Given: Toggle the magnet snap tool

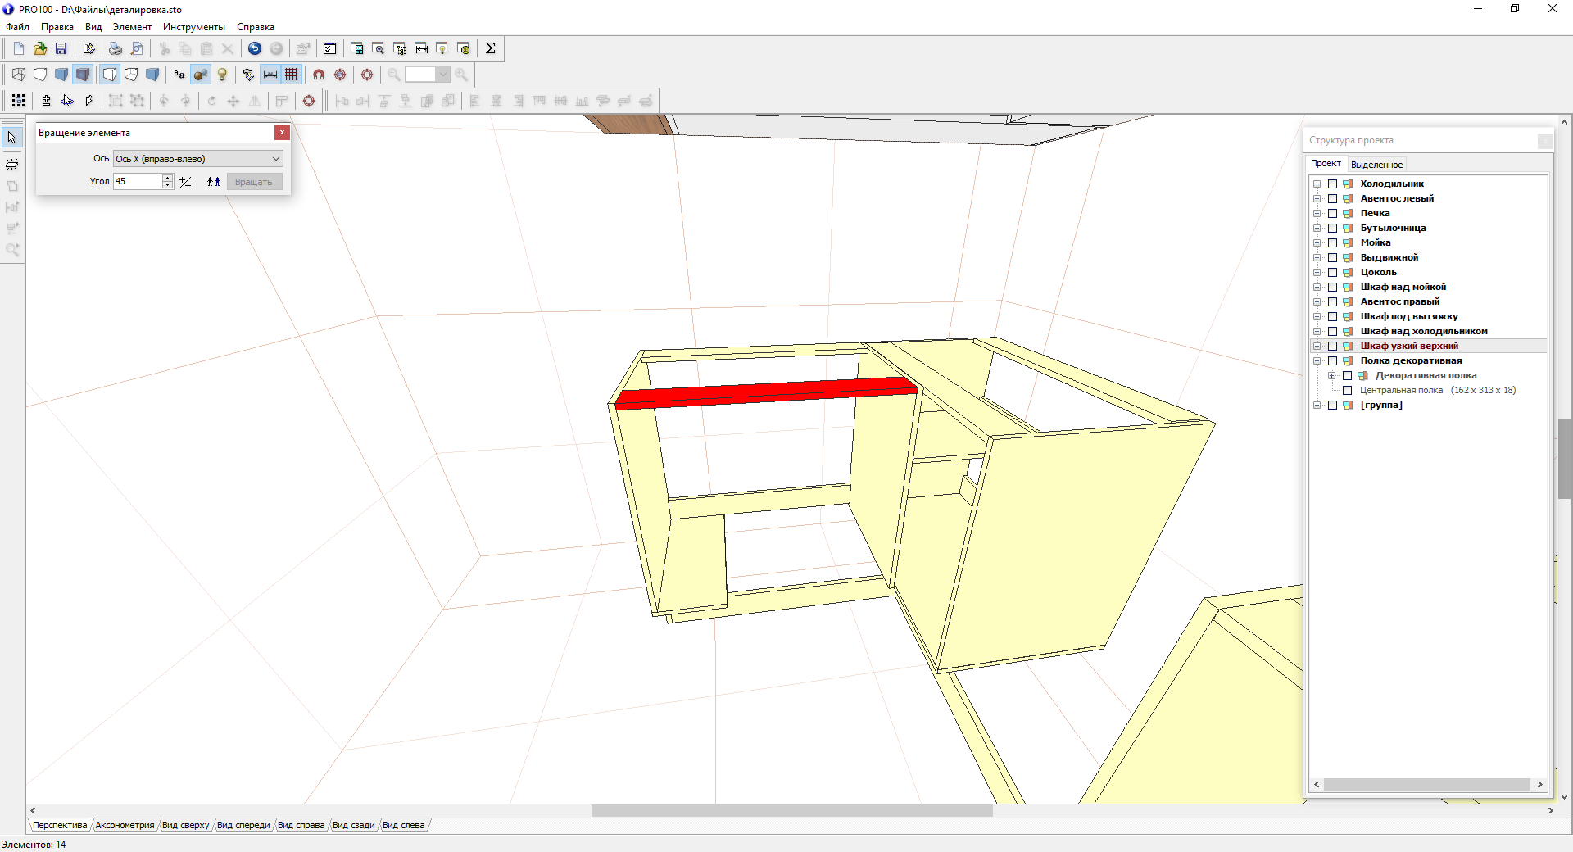Looking at the screenshot, I should coord(319,75).
